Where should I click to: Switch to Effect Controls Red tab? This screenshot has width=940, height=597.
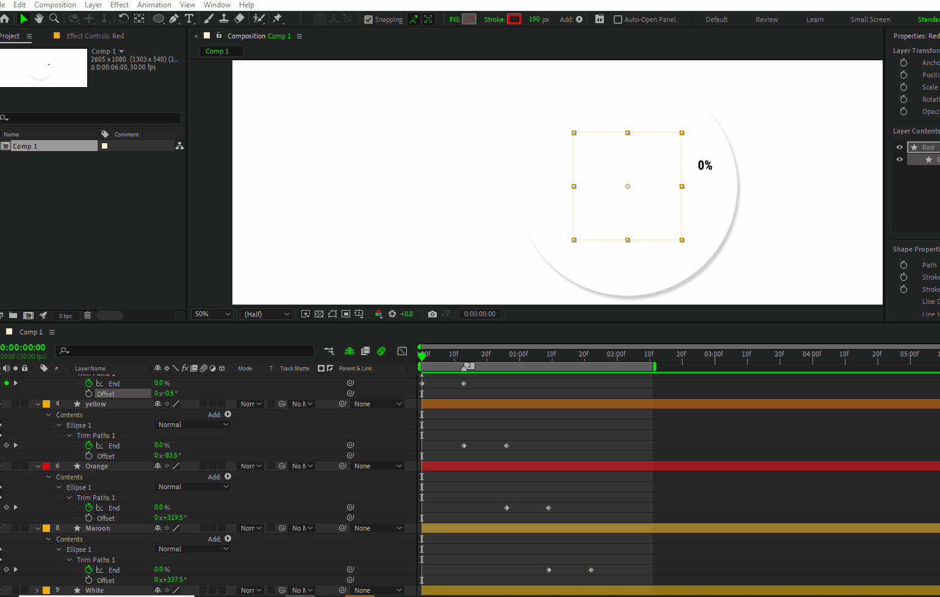pos(95,36)
